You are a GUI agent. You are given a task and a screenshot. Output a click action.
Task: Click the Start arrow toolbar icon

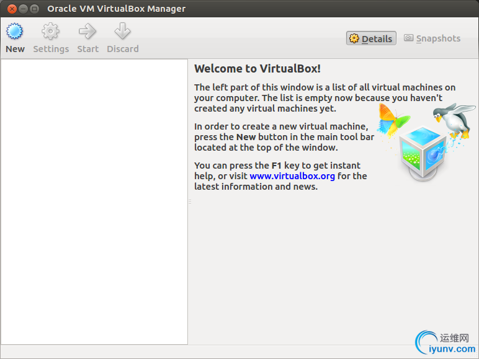[x=87, y=38]
